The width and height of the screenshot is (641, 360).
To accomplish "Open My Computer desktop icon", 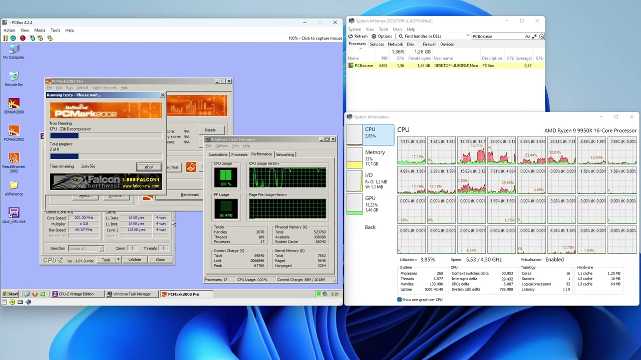I will pos(14,51).
